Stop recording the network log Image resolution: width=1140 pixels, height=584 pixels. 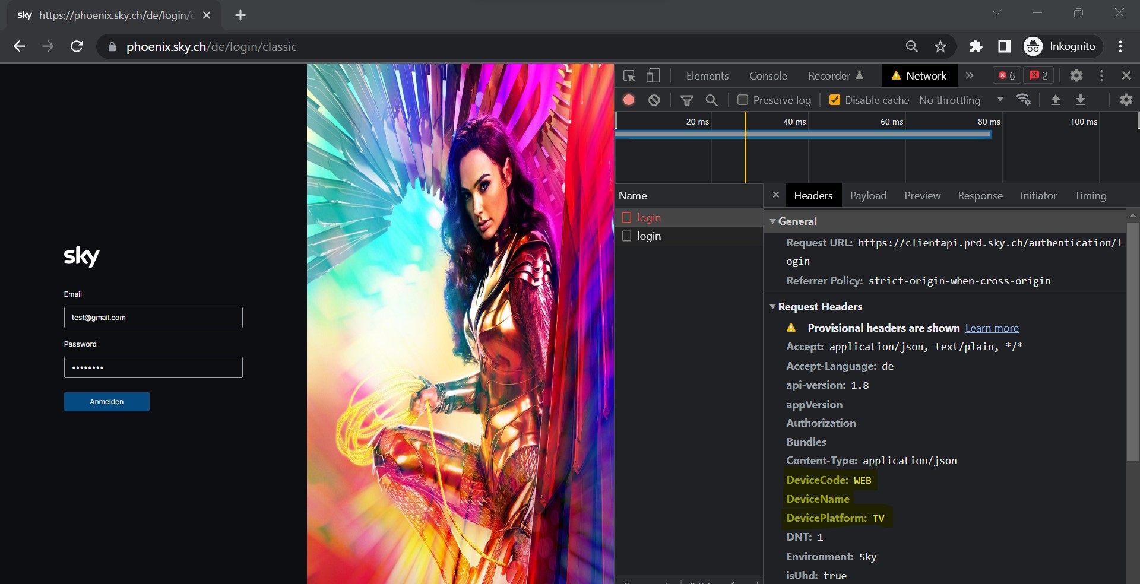pos(629,100)
